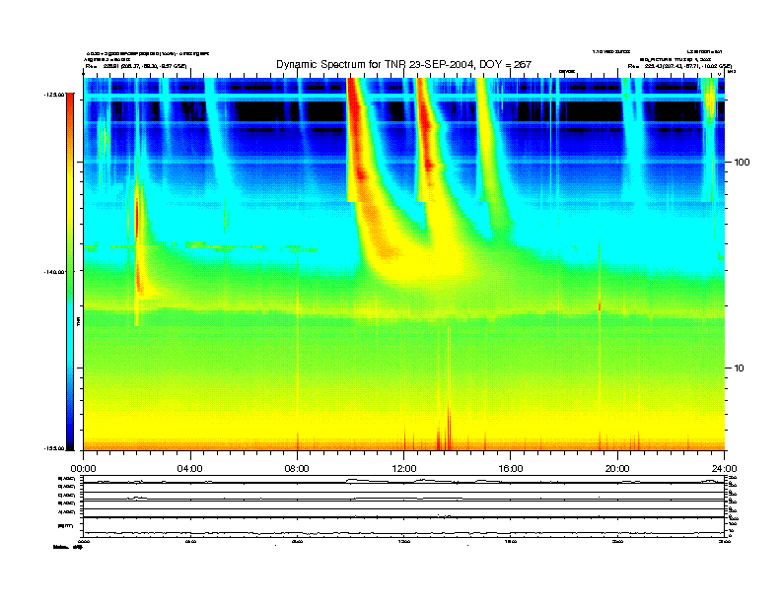The height and width of the screenshot is (603, 781).
Task: Click the 100 frequency axis label
Action: coord(742,163)
